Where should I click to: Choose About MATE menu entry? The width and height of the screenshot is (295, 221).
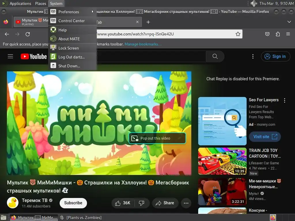point(72,39)
